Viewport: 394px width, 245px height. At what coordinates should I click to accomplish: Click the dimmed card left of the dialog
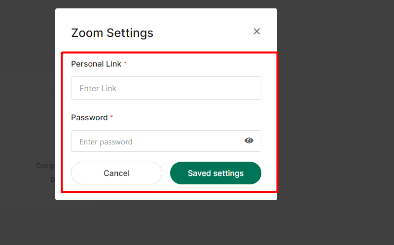tap(40, 148)
